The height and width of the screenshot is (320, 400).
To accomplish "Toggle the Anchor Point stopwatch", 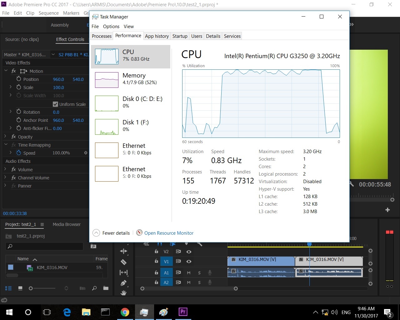I will point(19,120).
